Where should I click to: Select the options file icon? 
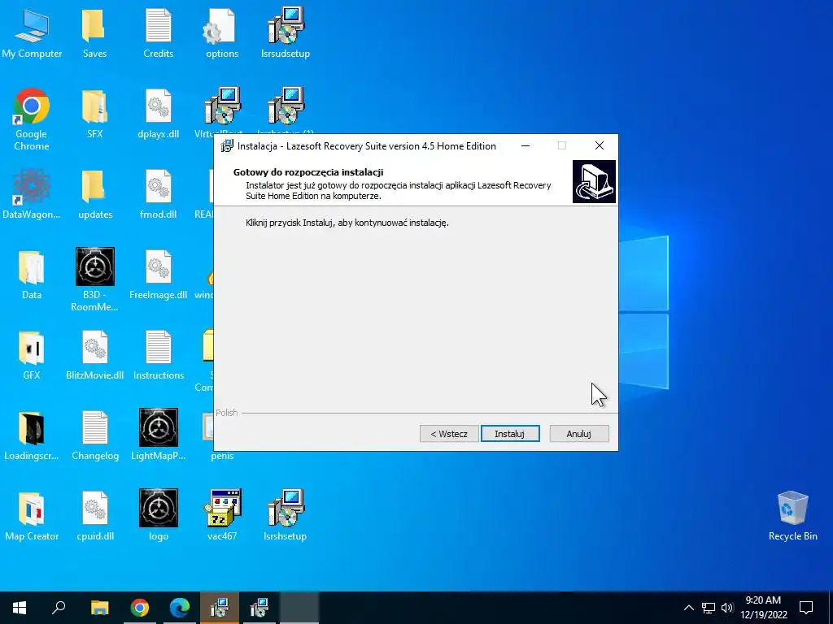pos(222,34)
